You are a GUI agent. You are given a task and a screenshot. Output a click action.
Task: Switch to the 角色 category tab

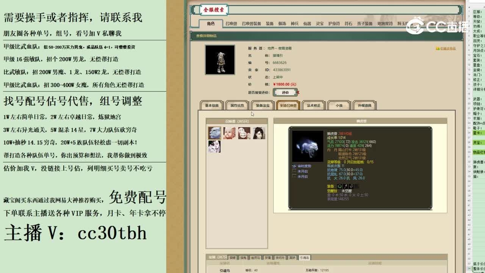pyautogui.click(x=211, y=24)
